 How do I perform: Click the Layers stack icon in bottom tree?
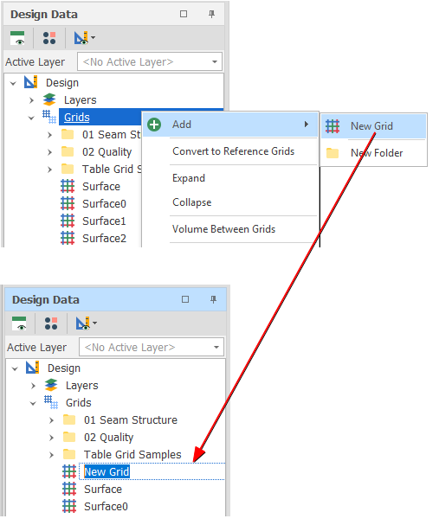click(51, 386)
